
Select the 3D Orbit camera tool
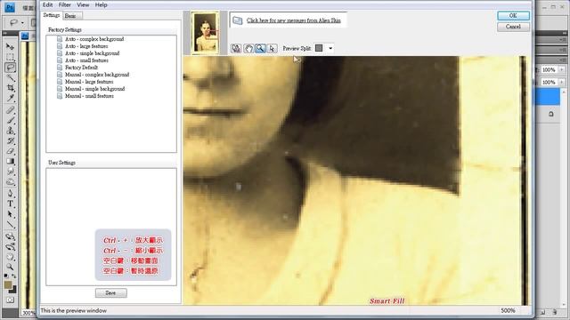pyautogui.click(x=10, y=247)
